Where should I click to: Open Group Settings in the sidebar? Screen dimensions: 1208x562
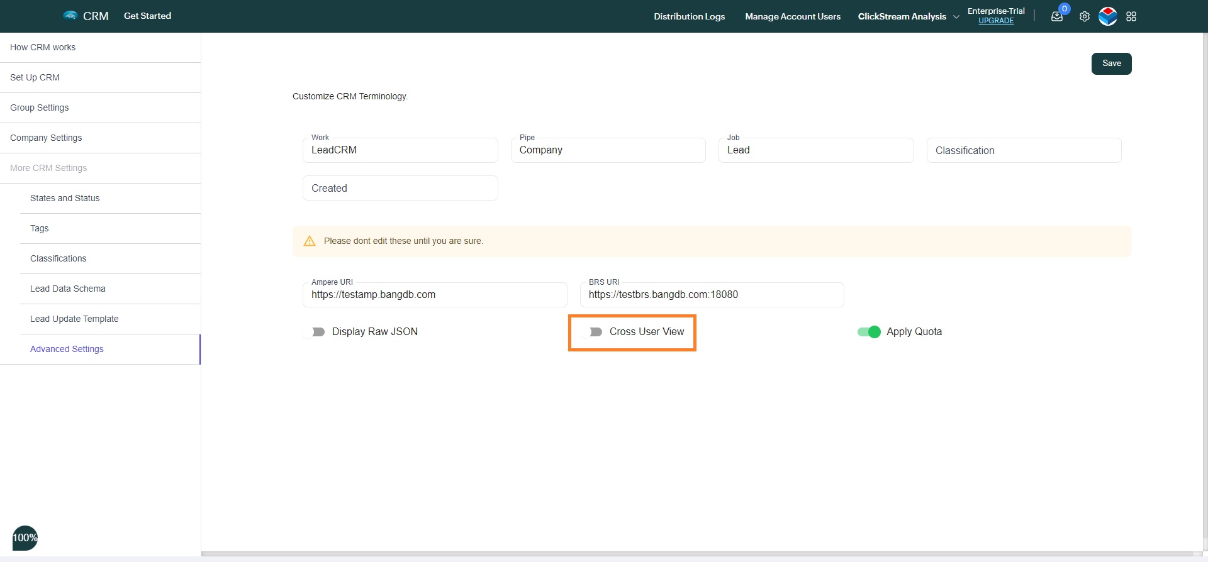pyautogui.click(x=101, y=107)
